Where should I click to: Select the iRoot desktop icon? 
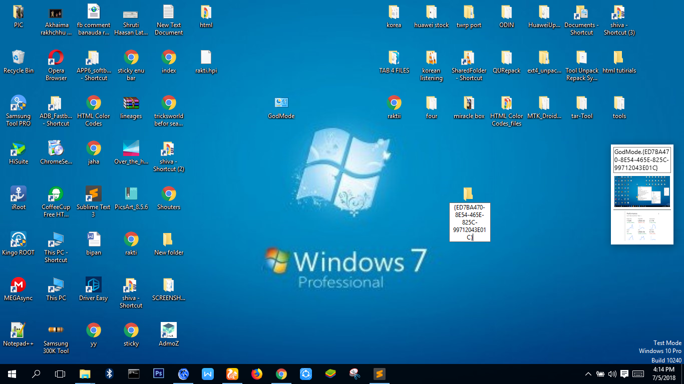coord(19,198)
